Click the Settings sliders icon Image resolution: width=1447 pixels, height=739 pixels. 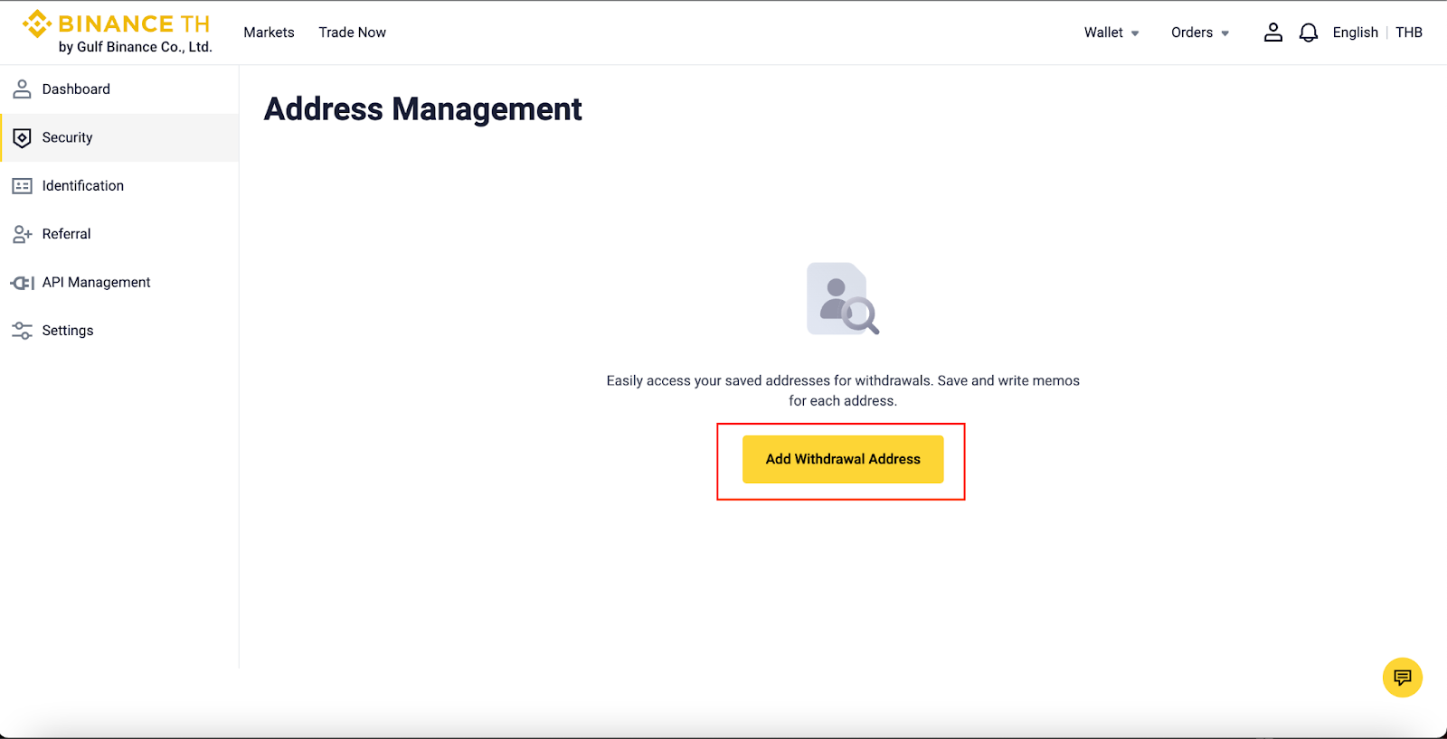[x=22, y=331]
